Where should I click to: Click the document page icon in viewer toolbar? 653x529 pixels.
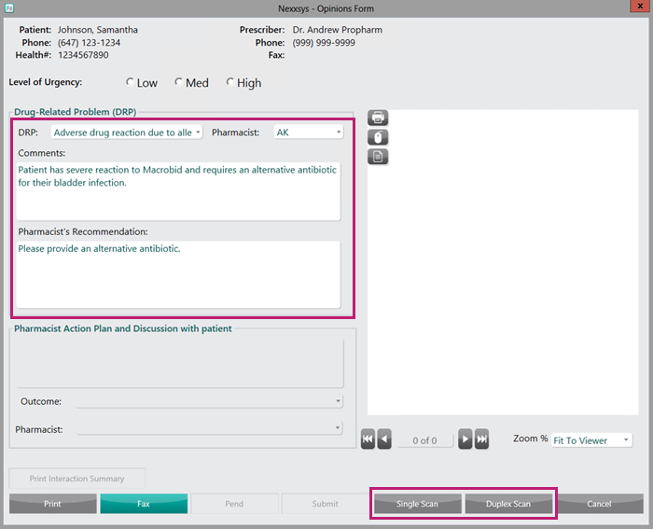point(378,157)
